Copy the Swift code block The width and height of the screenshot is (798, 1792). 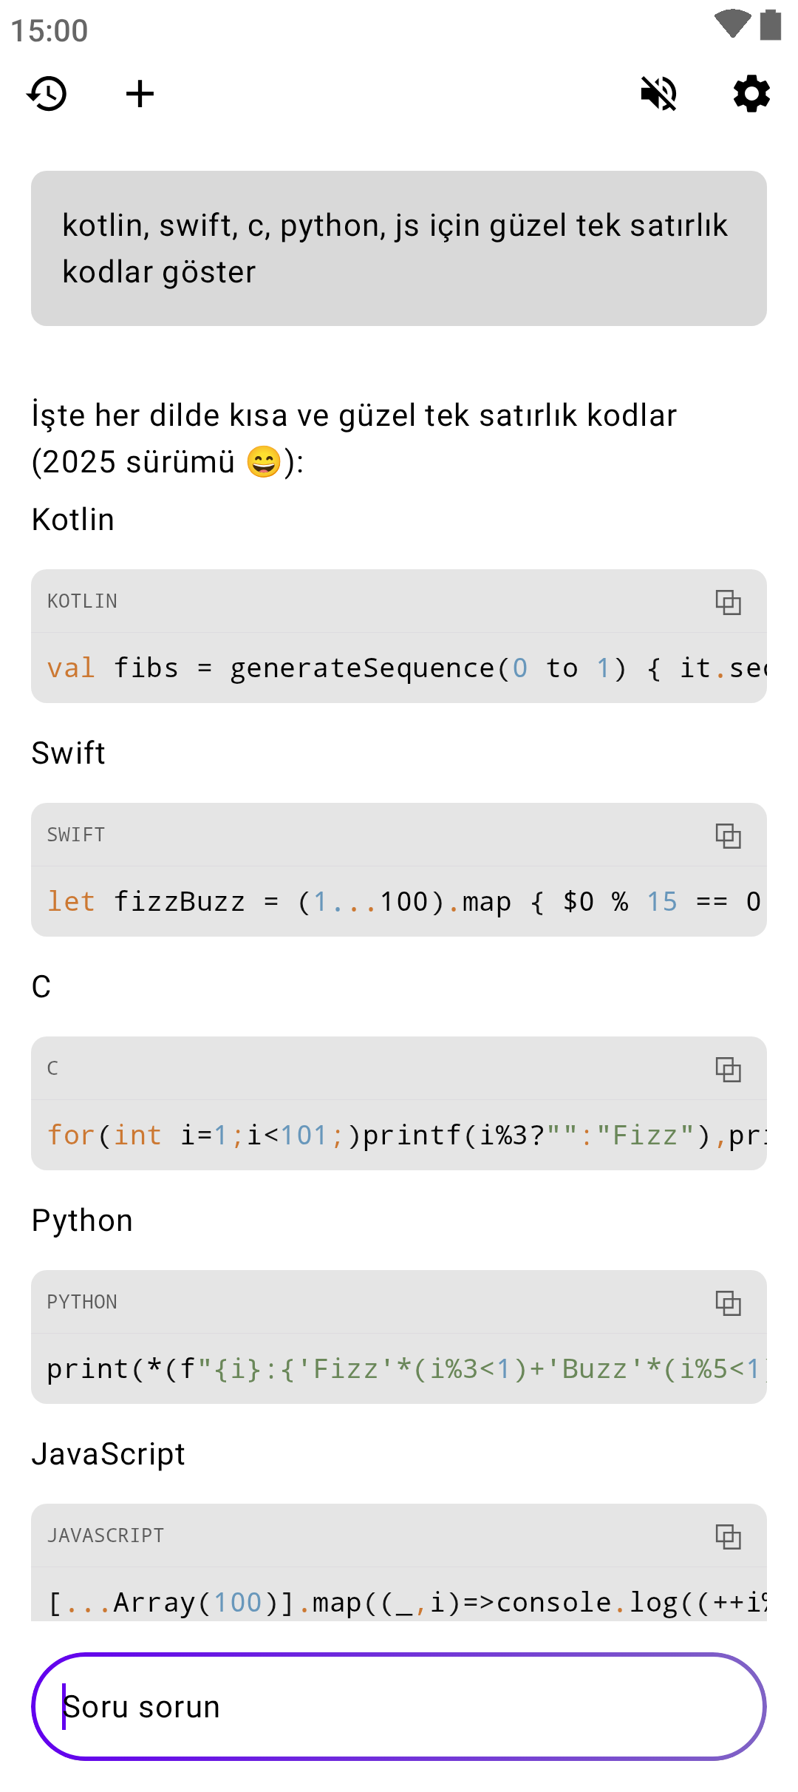click(728, 835)
